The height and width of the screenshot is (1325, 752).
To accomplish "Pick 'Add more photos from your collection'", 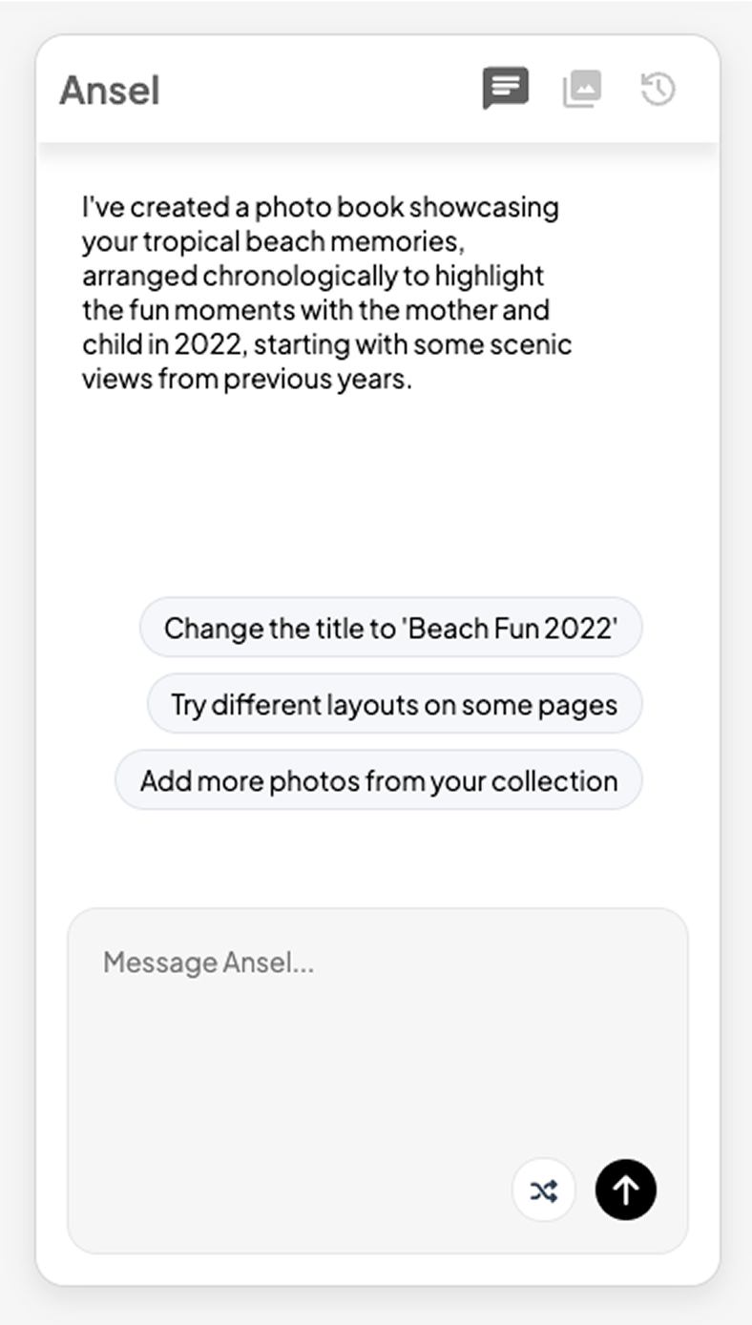I will point(379,780).
